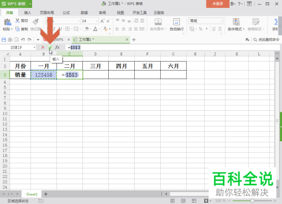Click the zoom in plus button
Viewport: 282px width, 204px height.
coord(275,201)
